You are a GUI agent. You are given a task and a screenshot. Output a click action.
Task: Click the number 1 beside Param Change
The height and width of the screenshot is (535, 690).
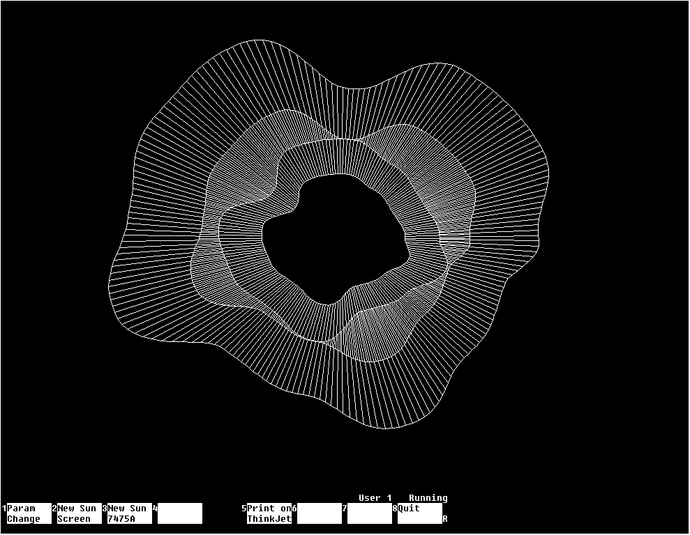click(4, 509)
